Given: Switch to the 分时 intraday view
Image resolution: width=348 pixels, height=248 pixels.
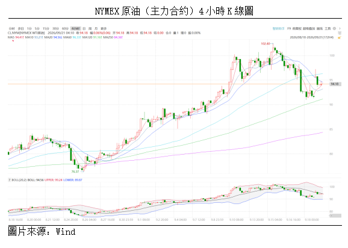Looking at the screenshot, I should coord(12,29).
